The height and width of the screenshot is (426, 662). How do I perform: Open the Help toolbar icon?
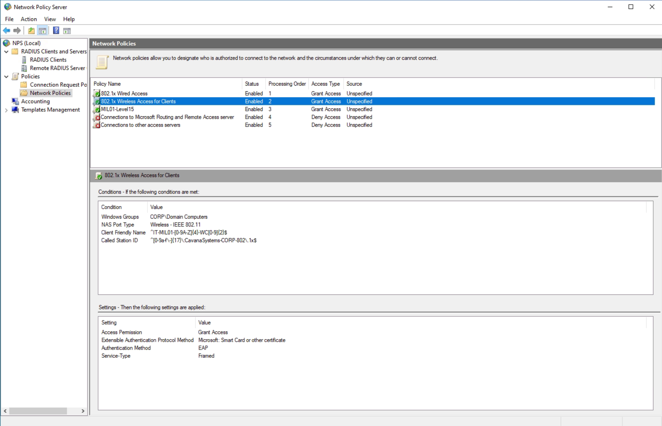click(56, 30)
